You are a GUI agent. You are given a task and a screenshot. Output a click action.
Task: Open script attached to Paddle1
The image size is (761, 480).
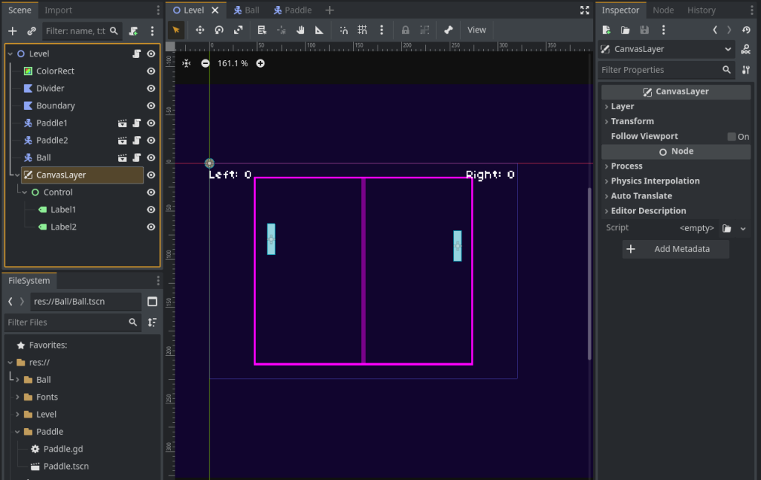click(x=137, y=123)
